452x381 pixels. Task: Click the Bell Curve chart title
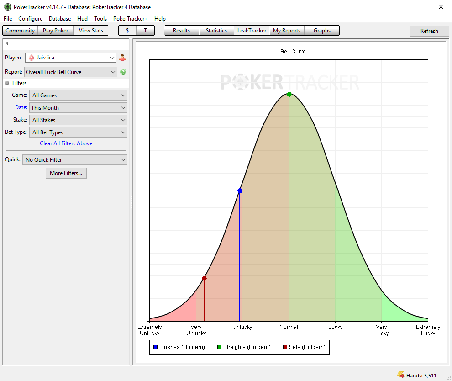(293, 52)
